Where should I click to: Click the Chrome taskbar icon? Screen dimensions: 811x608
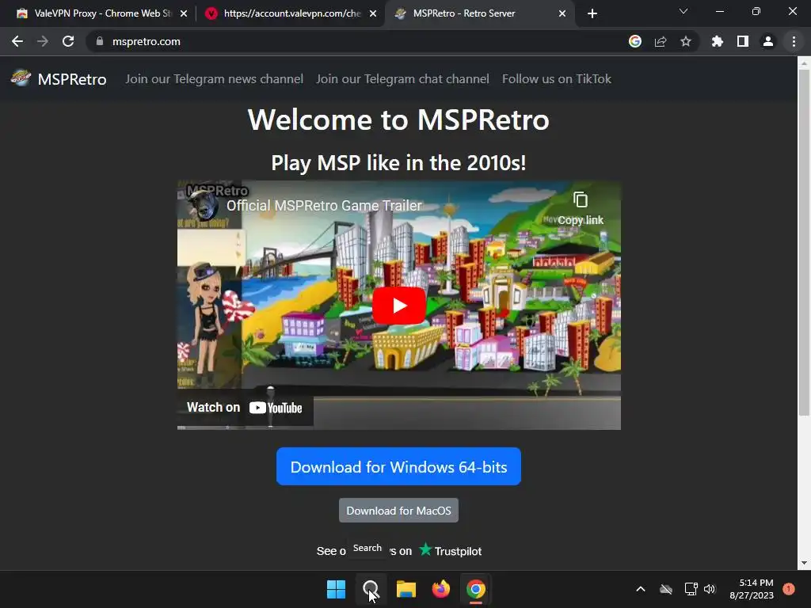476,589
